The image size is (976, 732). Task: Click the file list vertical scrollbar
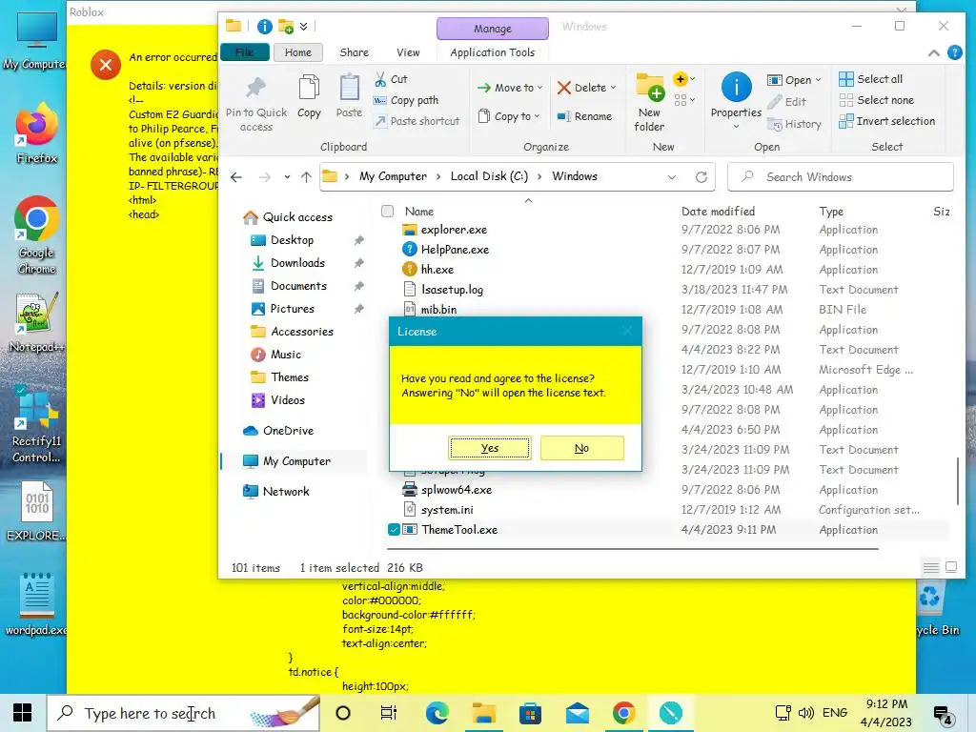click(x=957, y=480)
